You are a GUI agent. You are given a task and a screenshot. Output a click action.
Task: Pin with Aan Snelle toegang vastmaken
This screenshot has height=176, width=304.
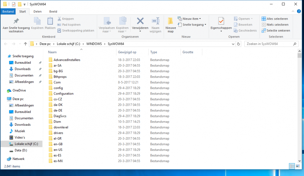pyautogui.click(x=16, y=24)
